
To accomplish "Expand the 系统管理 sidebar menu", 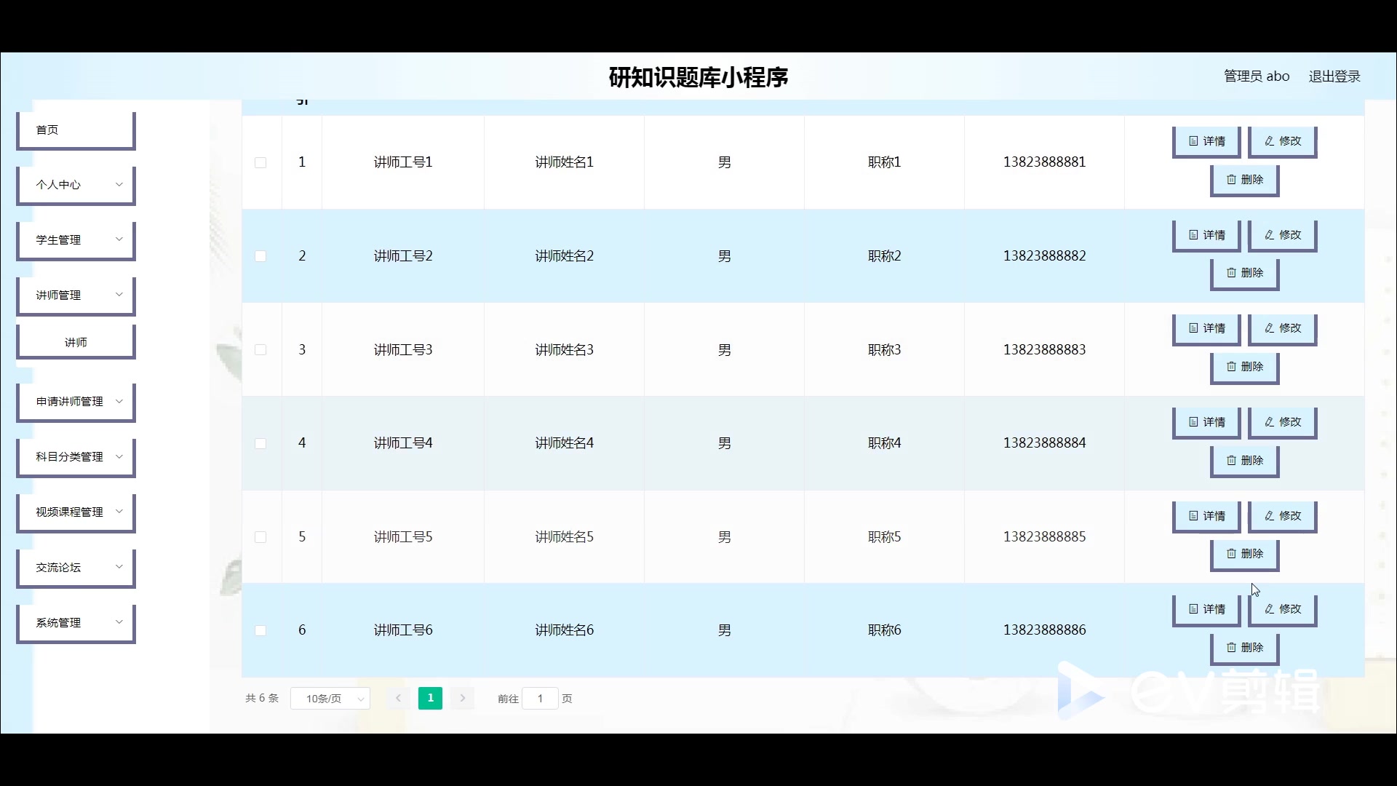I will (x=76, y=623).
